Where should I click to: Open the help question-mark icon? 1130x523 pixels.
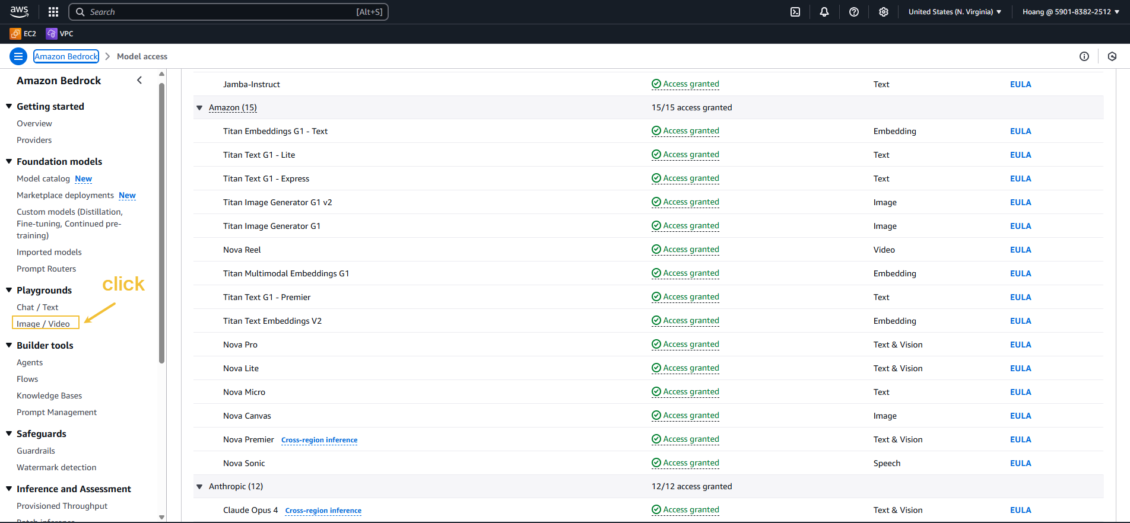(854, 12)
